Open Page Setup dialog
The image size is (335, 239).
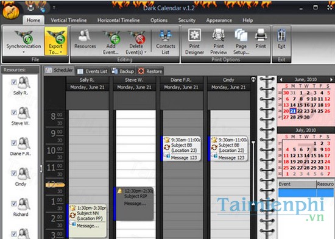(x=241, y=41)
